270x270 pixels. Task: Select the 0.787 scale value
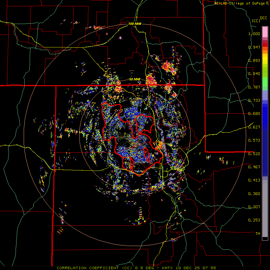[254, 87]
